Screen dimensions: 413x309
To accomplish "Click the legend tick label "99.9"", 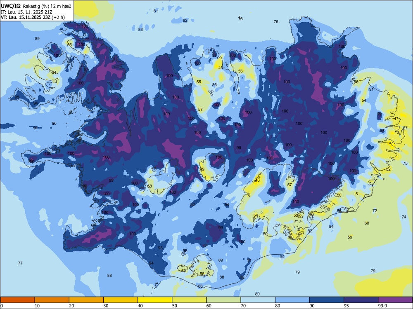I will point(382,306).
